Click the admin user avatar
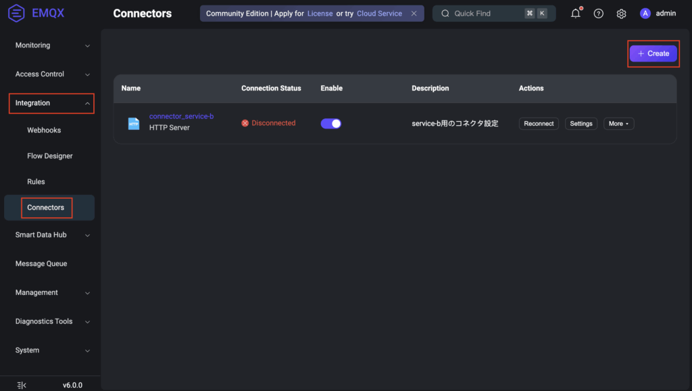The image size is (692, 391). (645, 14)
